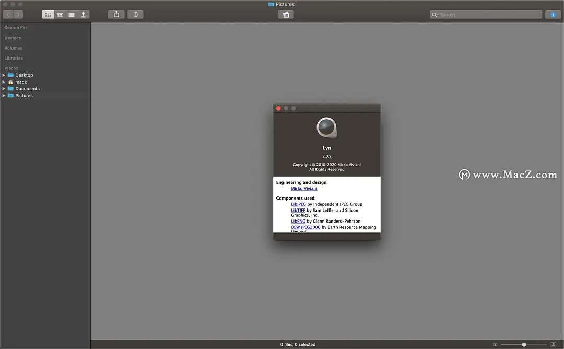Image resolution: width=564 pixels, height=349 pixels.
Task: Click the large thumbnail size icon
Action: click(553, 345)
